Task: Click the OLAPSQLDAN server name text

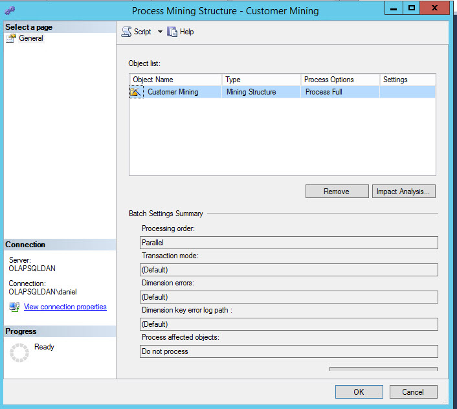Action: [x=32, y=269]
